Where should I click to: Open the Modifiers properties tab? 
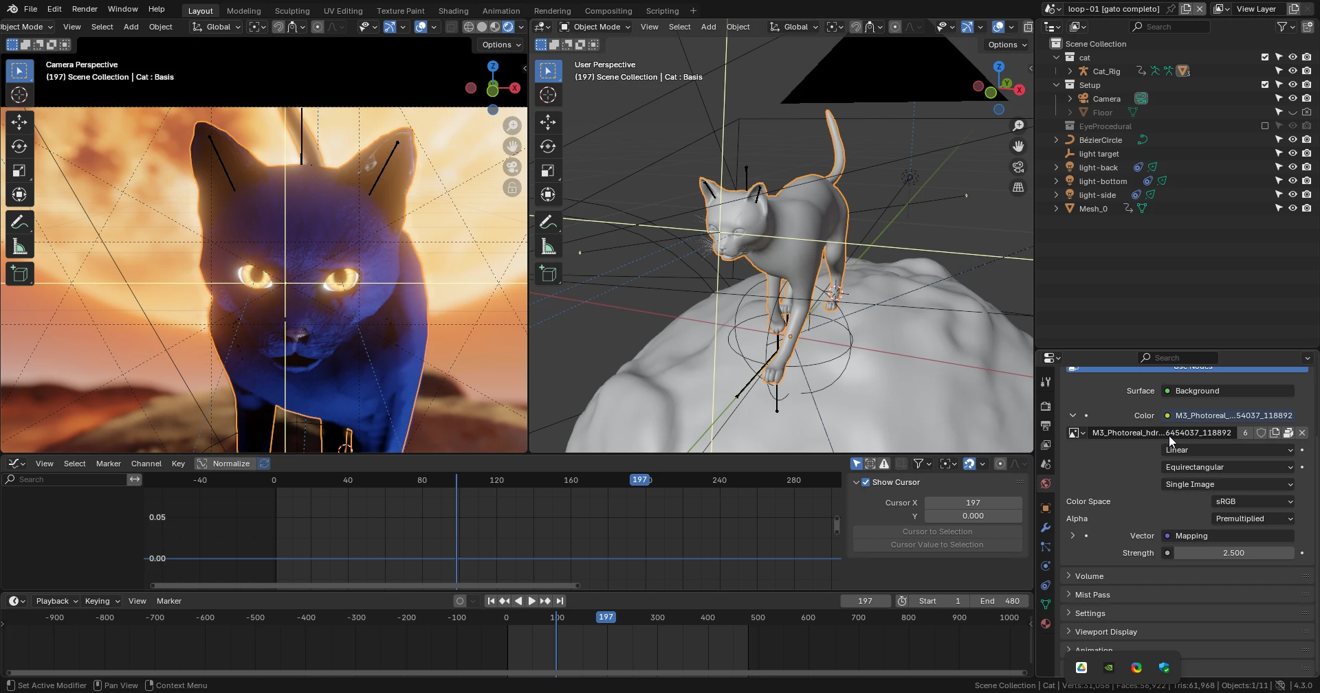point(1046,527)
